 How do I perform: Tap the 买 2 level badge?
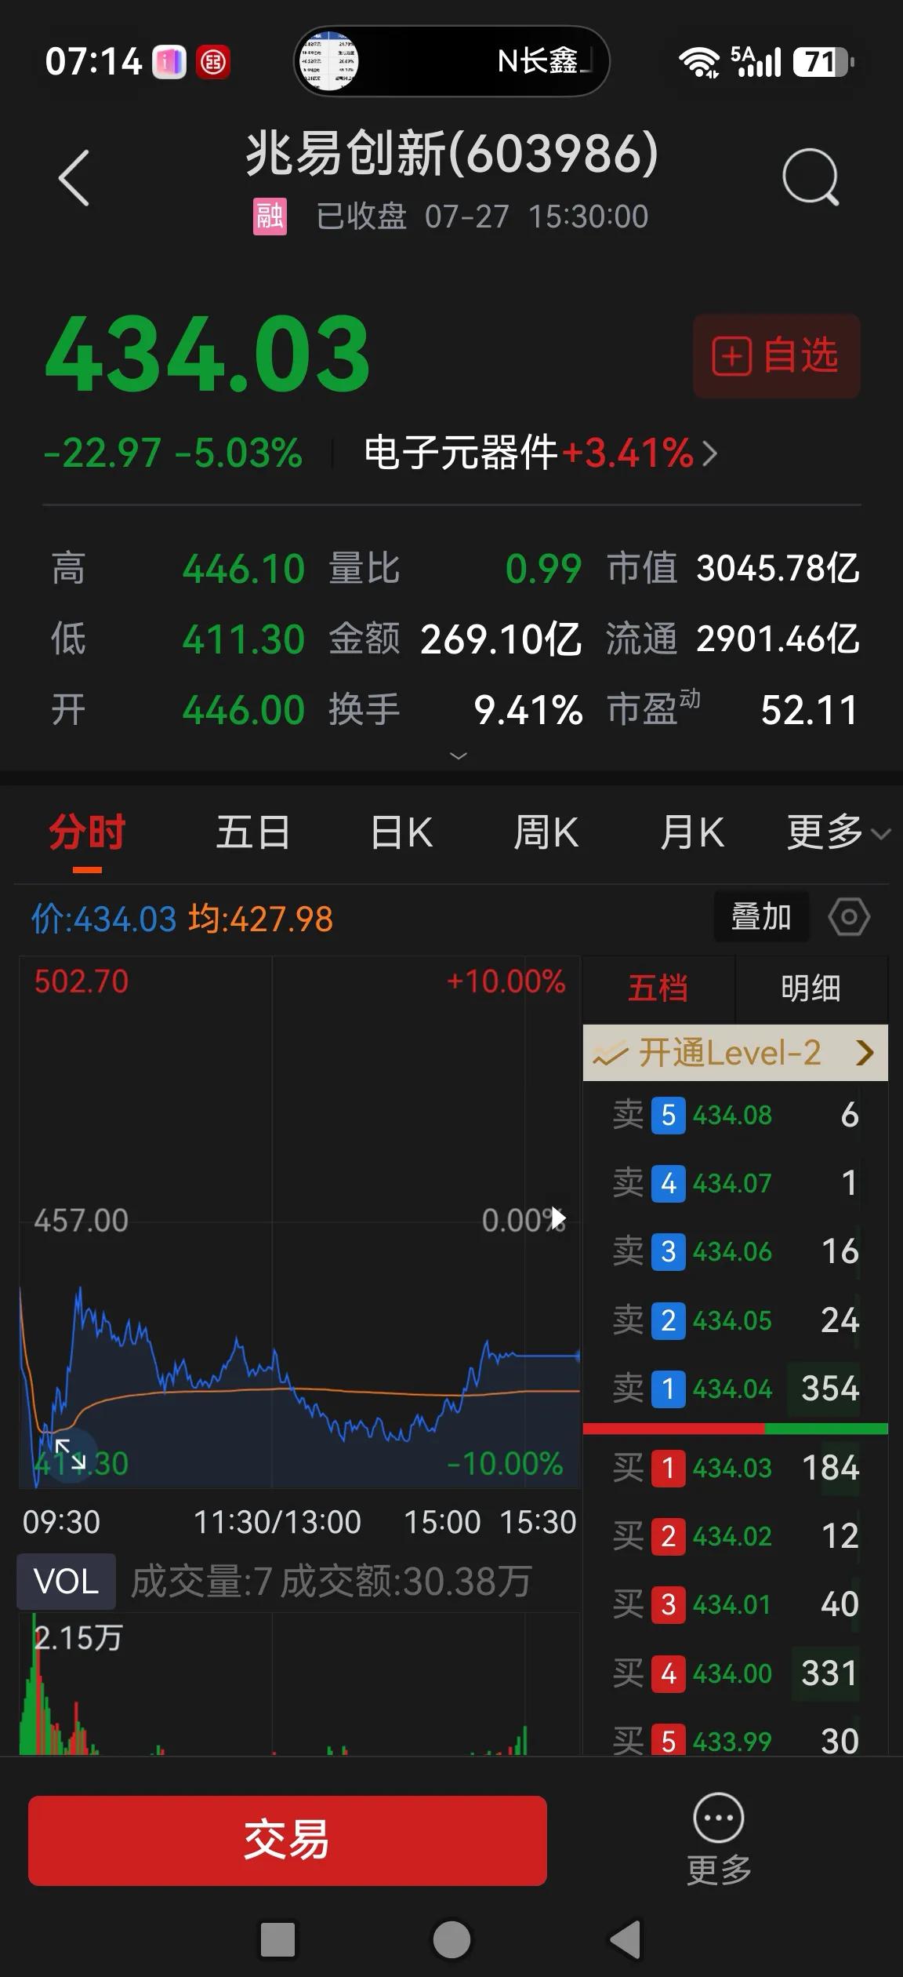click(669, 1536)
